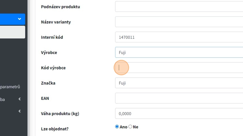Focus the Podnázev produktu field

179,6
